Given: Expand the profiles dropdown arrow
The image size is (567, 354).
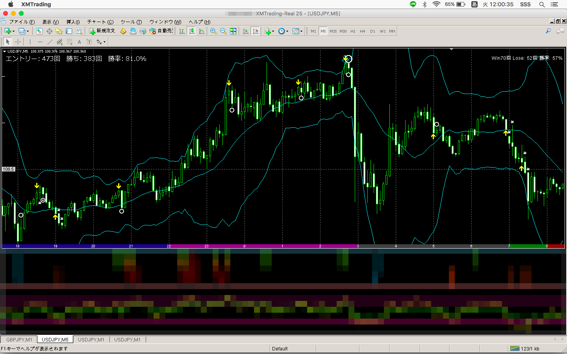Looking at the screenshot, I should pyautogui.click(x=28, y=31).
